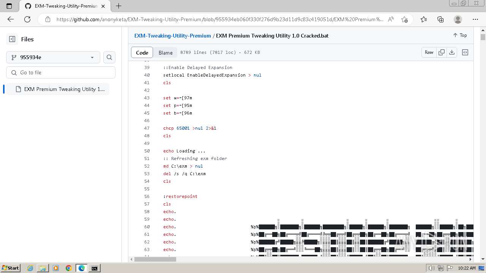
Task: Open the 955934e branch dropdown
Action: click(53, 57)
